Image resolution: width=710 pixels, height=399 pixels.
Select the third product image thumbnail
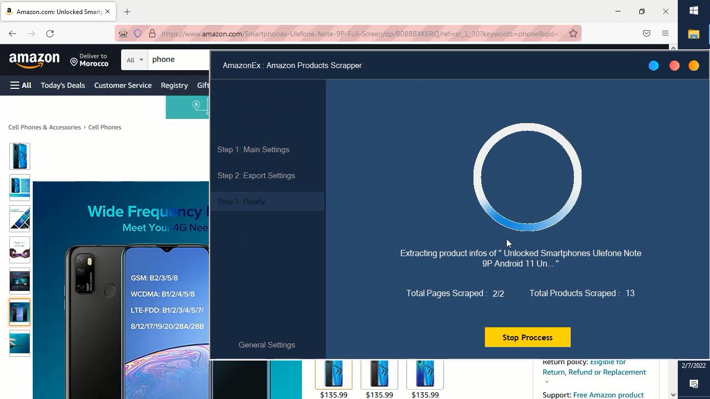(20, 219)
